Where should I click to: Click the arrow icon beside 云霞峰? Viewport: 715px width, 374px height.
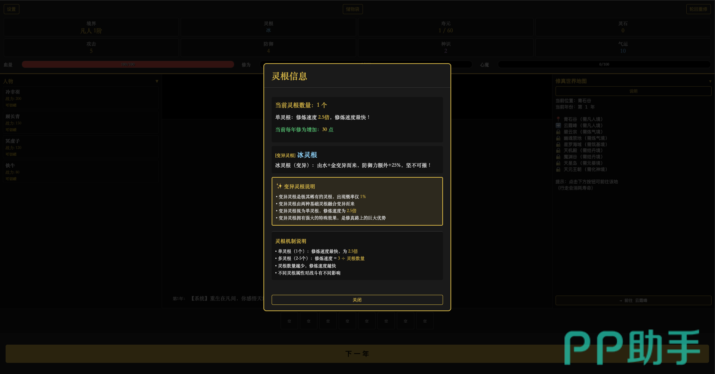coord(558,126)
